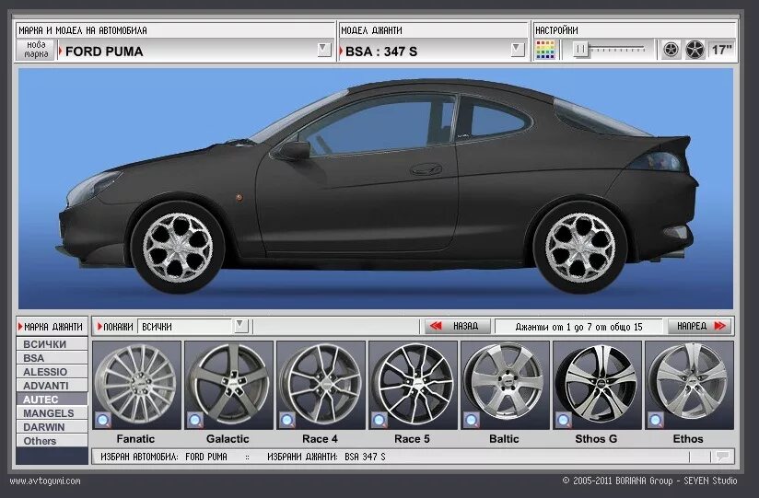Choose the Race 5 wheel thumbnail

tap(413, 385)
